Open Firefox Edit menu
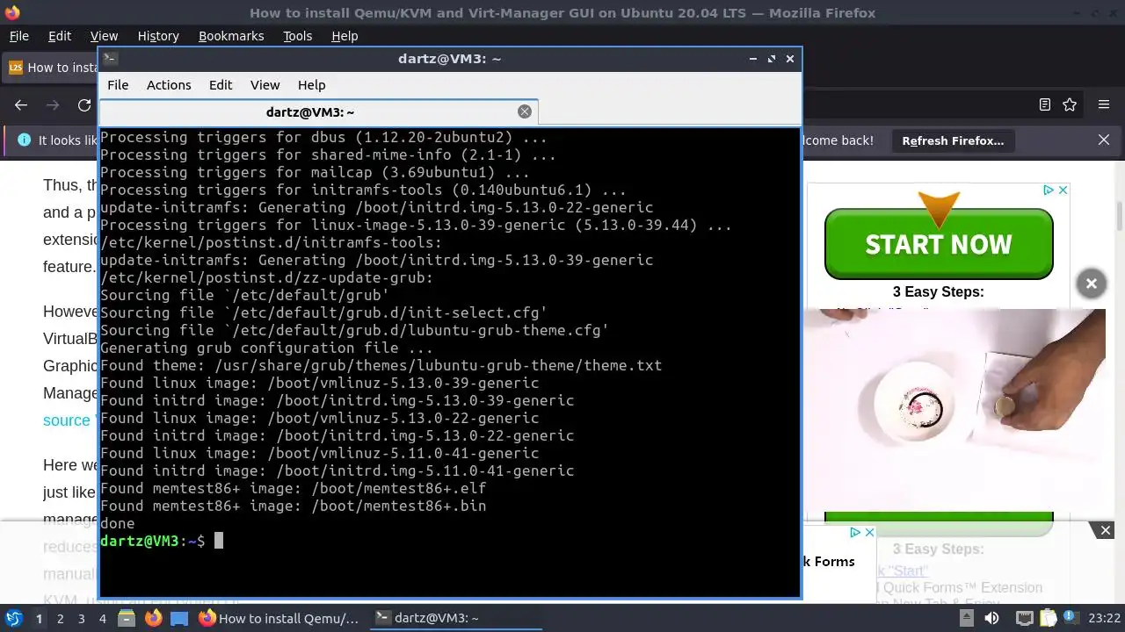1125x632 pixels. (60, 36)
